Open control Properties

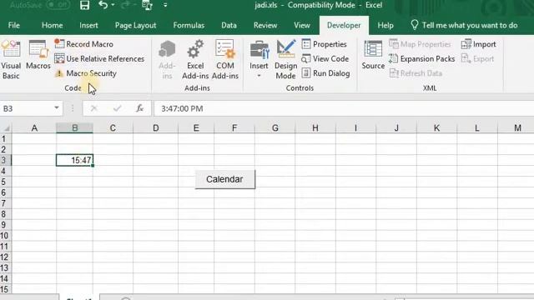(325, 44)
